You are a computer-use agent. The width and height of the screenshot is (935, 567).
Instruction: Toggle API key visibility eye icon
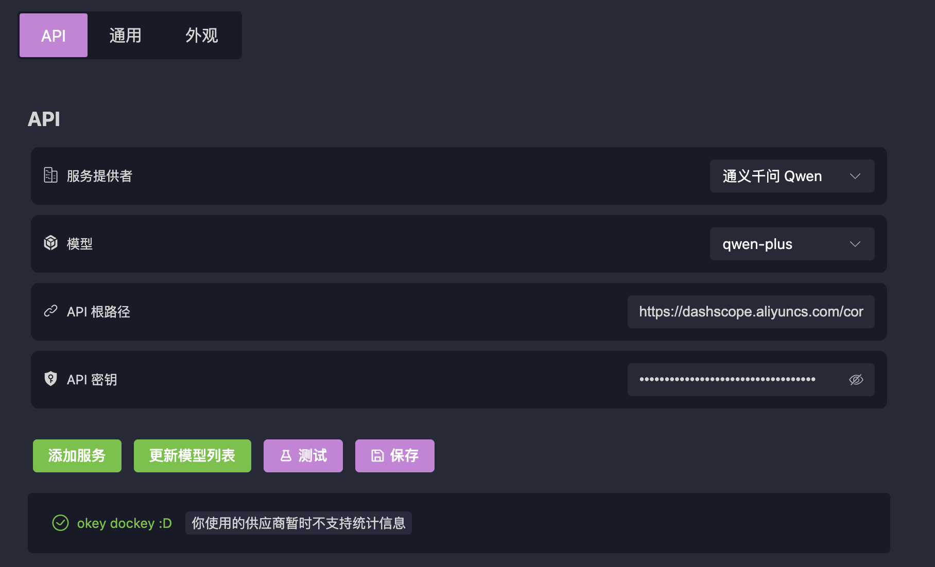[856, 380]
